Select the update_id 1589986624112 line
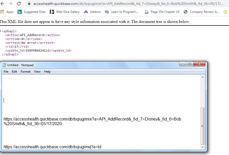The image size is (229, 155). point(38,50)
